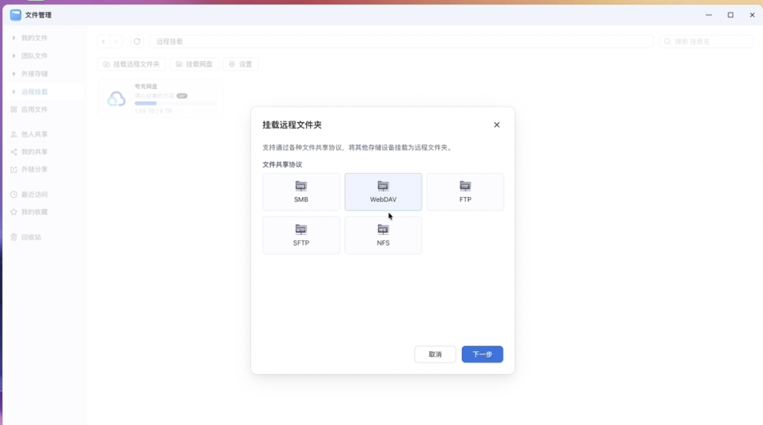Open 我的收藏 favorites
This screenshot has height=425, width=763.
[x=34, y=212]
